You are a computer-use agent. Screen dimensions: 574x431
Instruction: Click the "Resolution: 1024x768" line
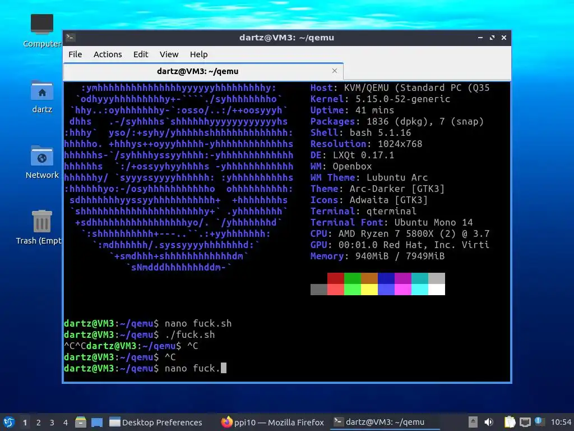(x=367, y=144)
